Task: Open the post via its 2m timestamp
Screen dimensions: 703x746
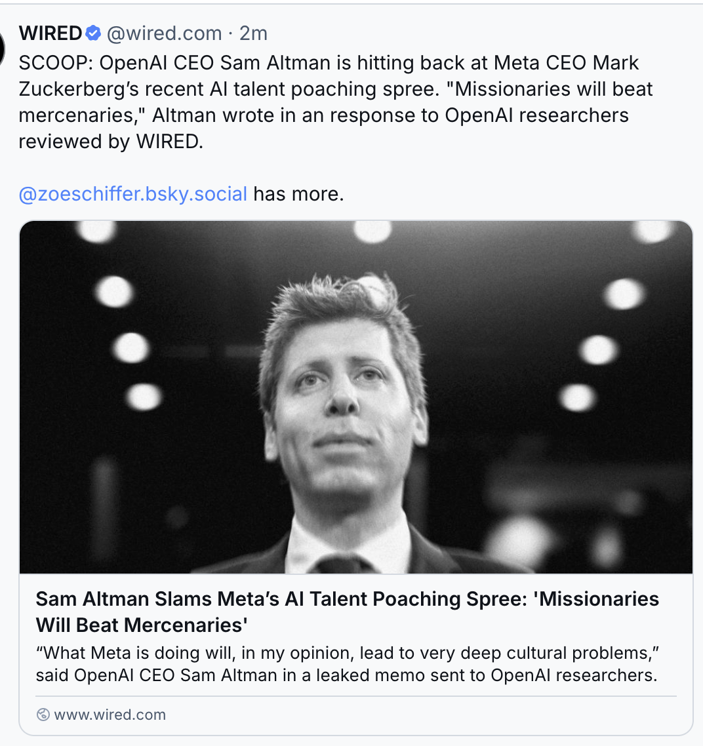Action: [x=253, y=33]
